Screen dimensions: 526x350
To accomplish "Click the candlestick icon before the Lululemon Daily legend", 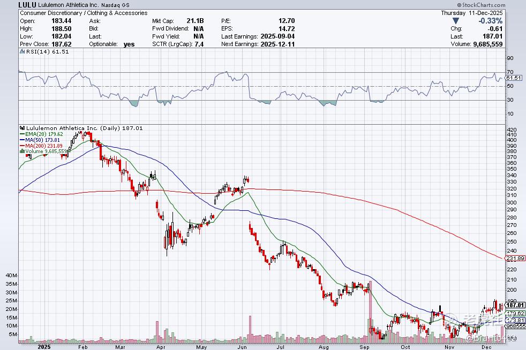I will coord(22,128).
